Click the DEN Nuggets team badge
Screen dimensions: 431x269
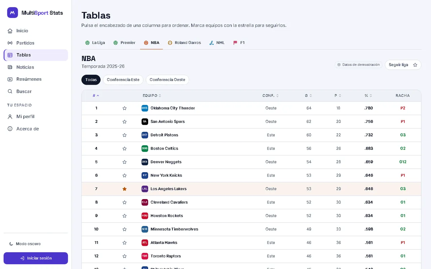click(x=145, y=162)
